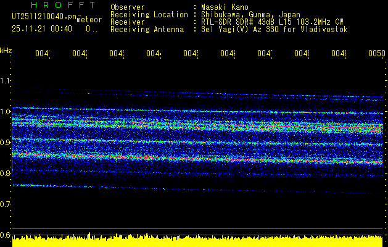
Task: Click the word 'meteor' in header
Action: 89,20
